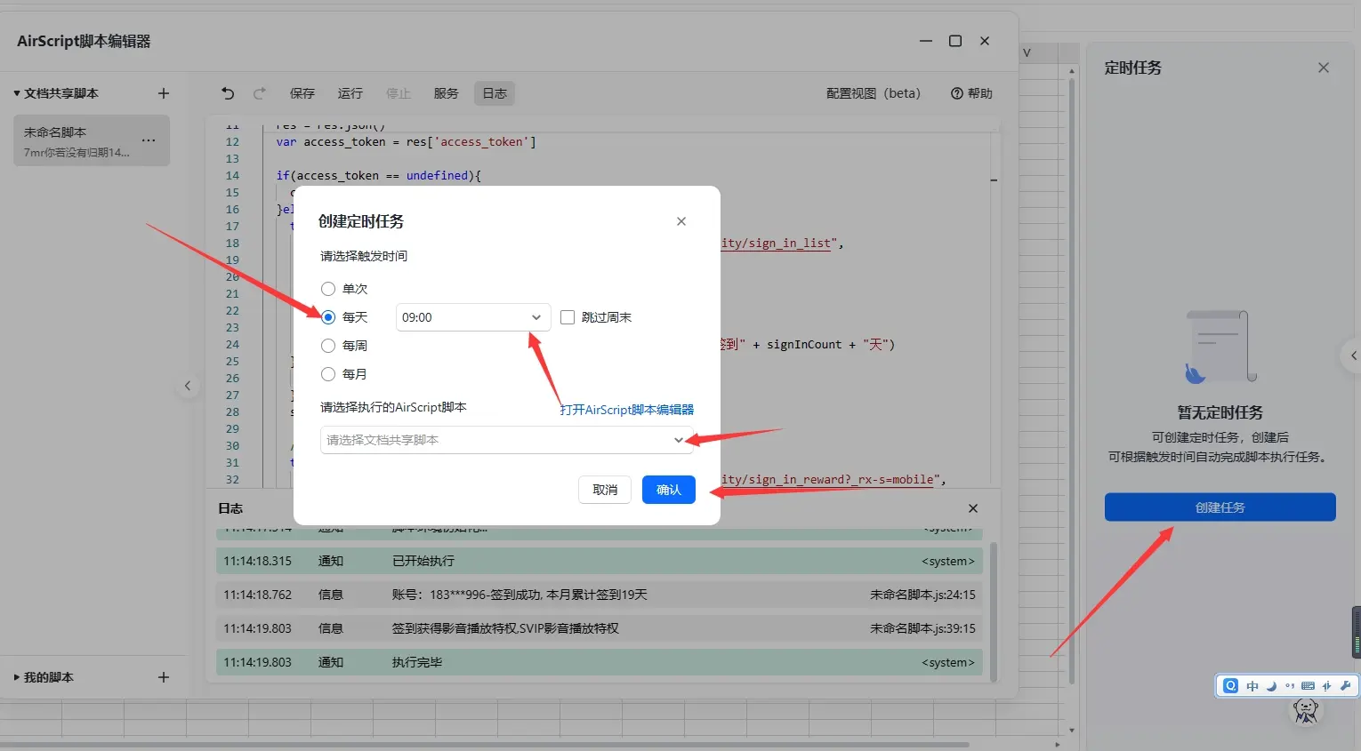Image resolution: width=1361 pixels, height=751 pixels.
Task: Maximize the AirScript editor window
Action: click(955, 41)
